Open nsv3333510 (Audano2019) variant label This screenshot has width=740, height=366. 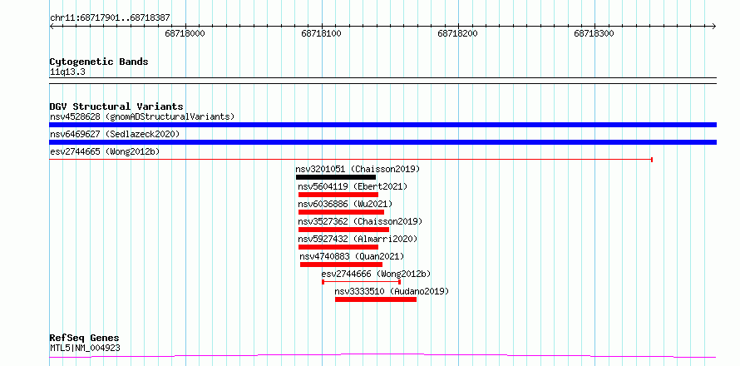392,291
